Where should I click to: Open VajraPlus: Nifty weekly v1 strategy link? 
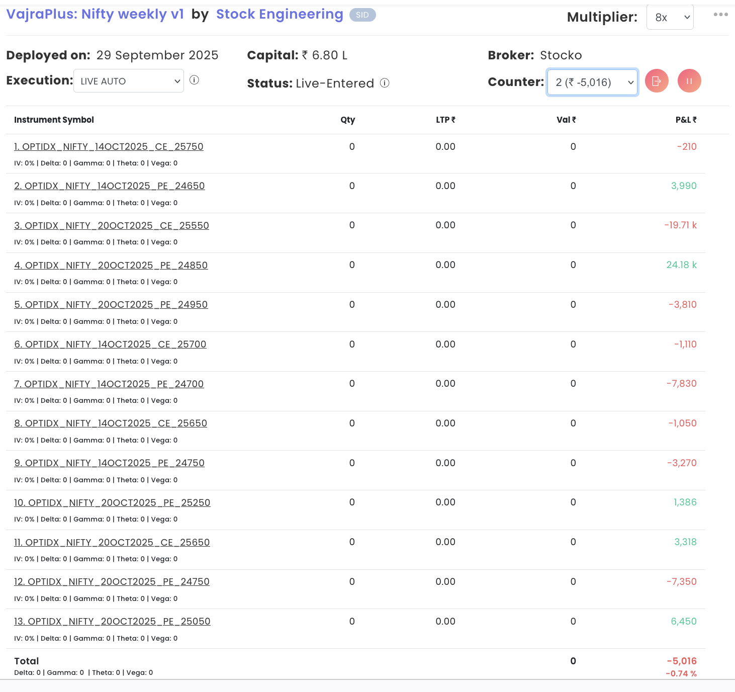tap(95, 14)
